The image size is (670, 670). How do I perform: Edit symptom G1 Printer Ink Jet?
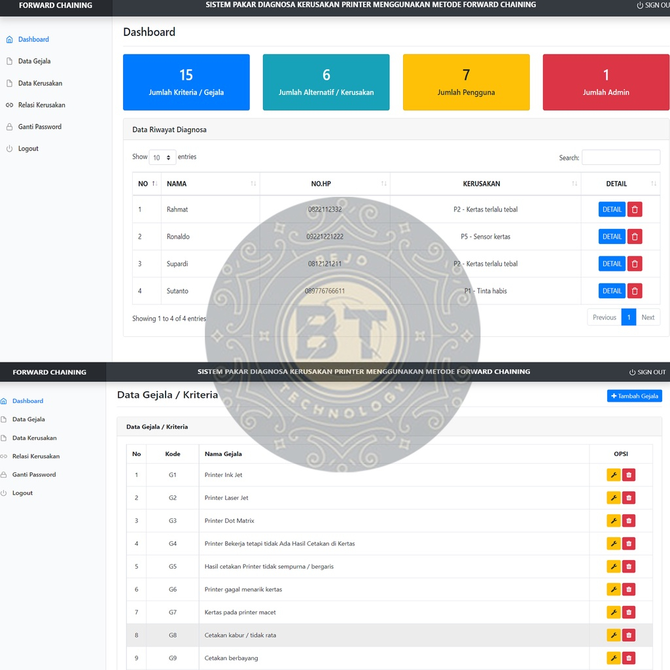(614, 475)
